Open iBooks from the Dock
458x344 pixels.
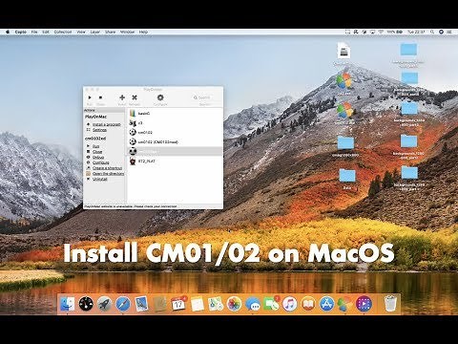[x=308, y=304]
